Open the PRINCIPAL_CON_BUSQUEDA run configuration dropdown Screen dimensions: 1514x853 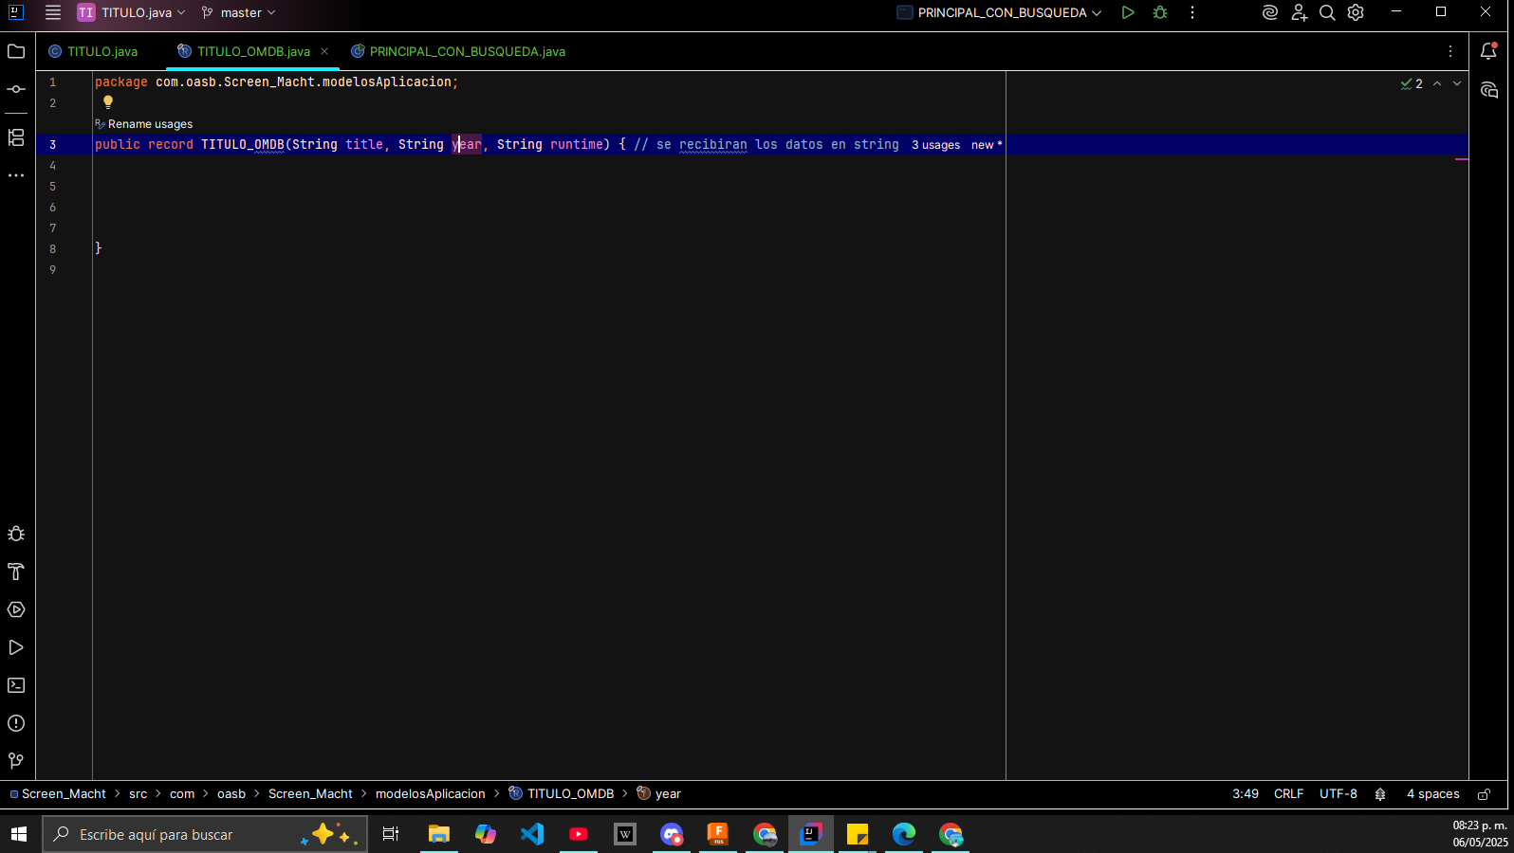[1000, 12]
